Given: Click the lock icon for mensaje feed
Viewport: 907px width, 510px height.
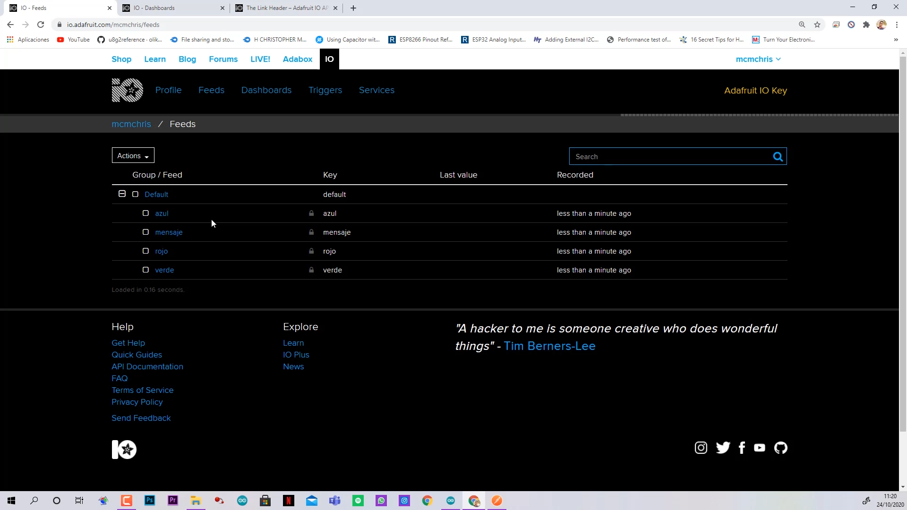Looking at the screenshot, I should (x=311, y=232).
